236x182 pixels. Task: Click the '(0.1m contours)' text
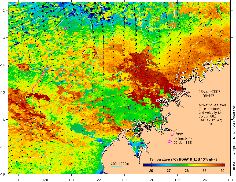(x=210, y=109)
